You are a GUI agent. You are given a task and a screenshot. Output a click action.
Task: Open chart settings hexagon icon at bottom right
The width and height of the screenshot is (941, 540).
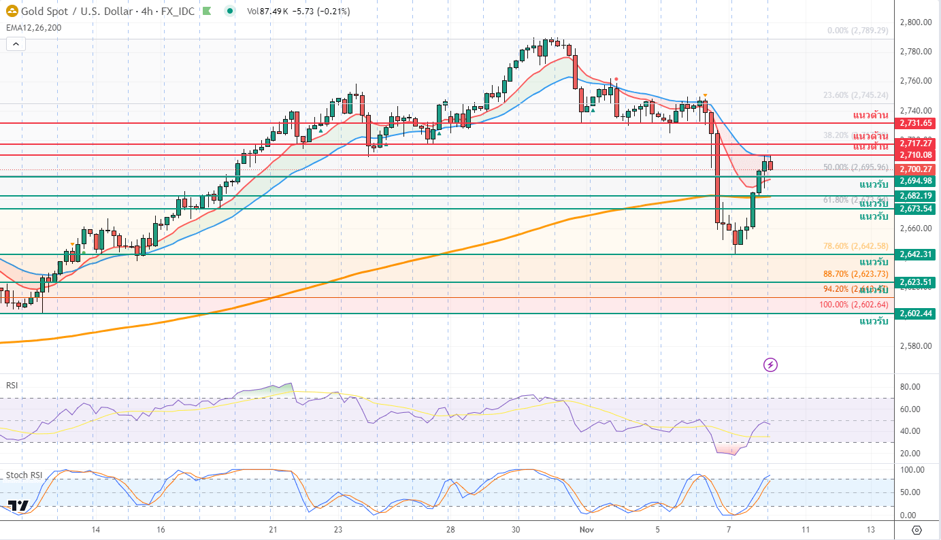pos(916,530)
